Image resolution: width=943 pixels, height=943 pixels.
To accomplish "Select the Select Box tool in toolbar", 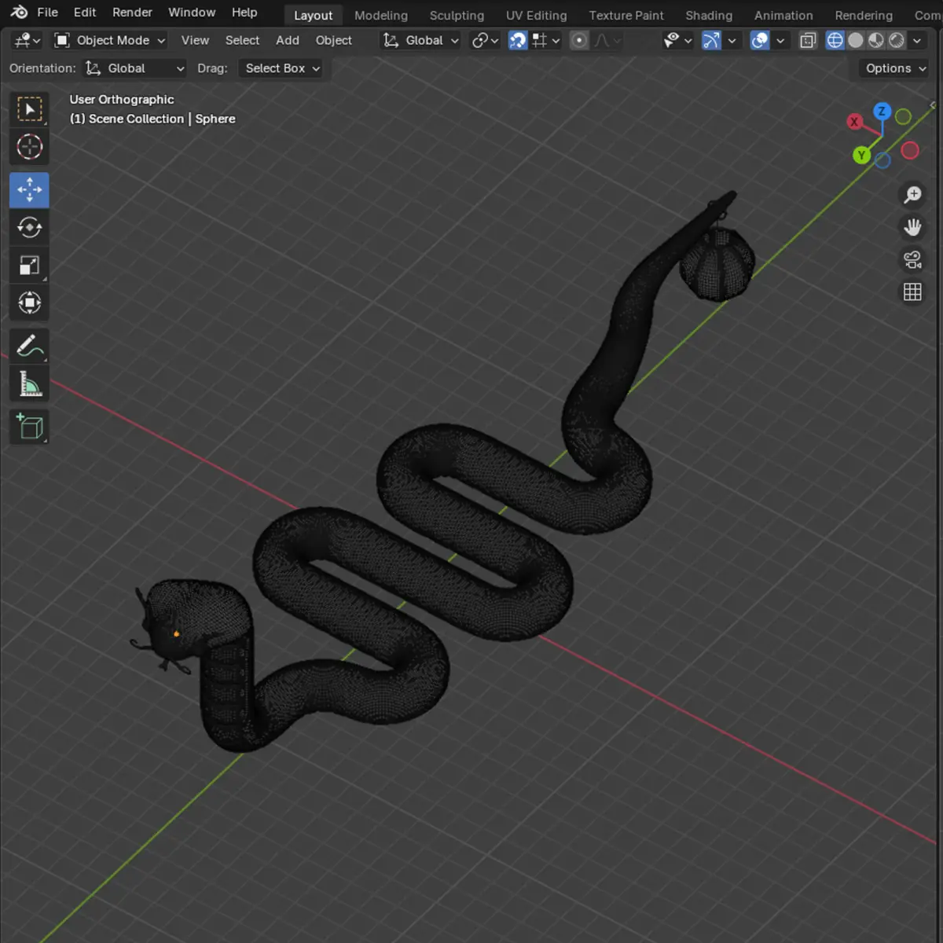I will point(29,109).
